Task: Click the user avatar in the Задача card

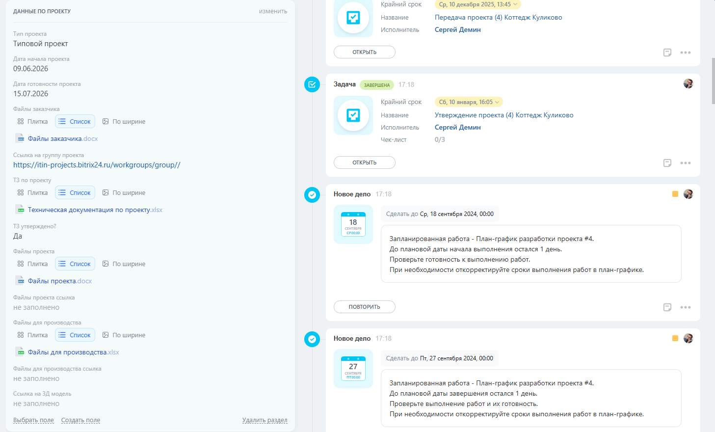Action: [x=689, y=83]
